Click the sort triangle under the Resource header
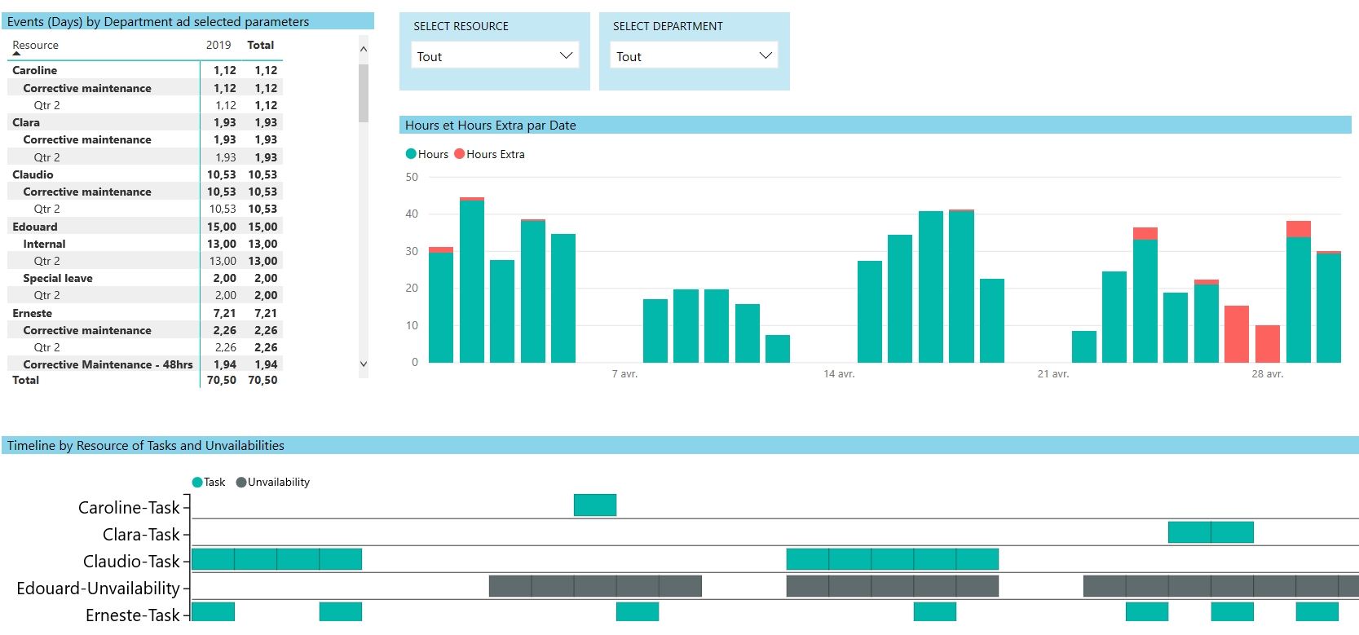 pyautogui.click(x=16, y=54)
